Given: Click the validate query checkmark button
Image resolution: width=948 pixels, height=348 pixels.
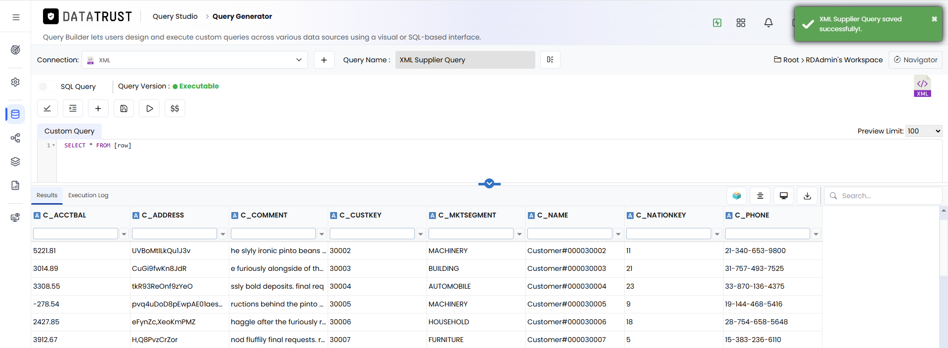Looking at the screenshot, I should click(x=47, y=108).
